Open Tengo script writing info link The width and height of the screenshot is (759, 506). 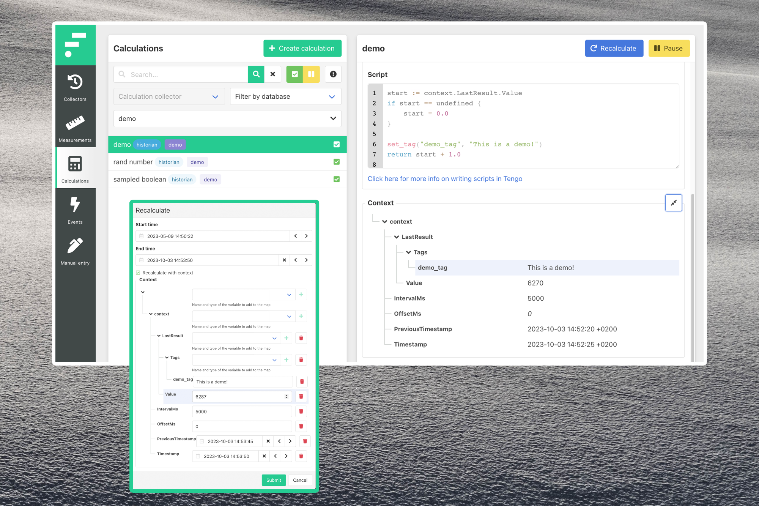point(445,178)
